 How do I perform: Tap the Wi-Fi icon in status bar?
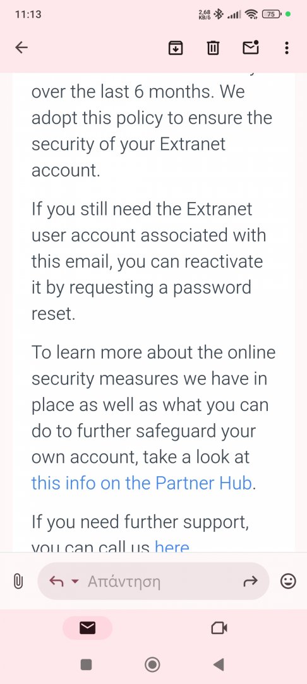pos(251,15)
